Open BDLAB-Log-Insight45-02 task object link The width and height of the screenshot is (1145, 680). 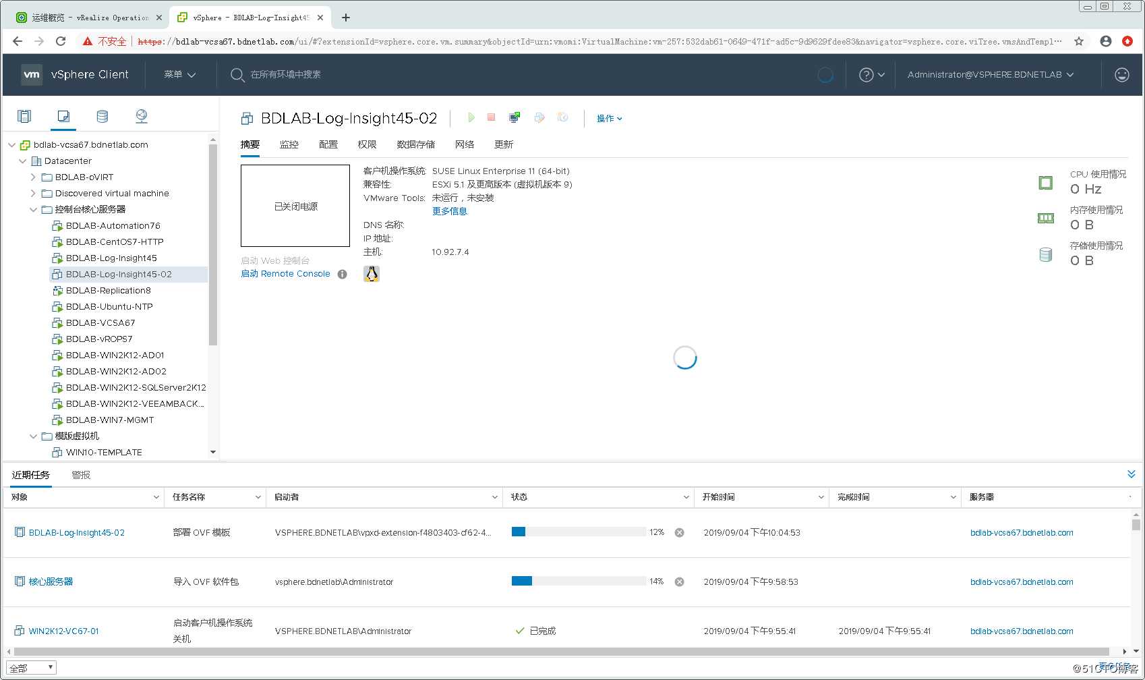click(77, 532)
